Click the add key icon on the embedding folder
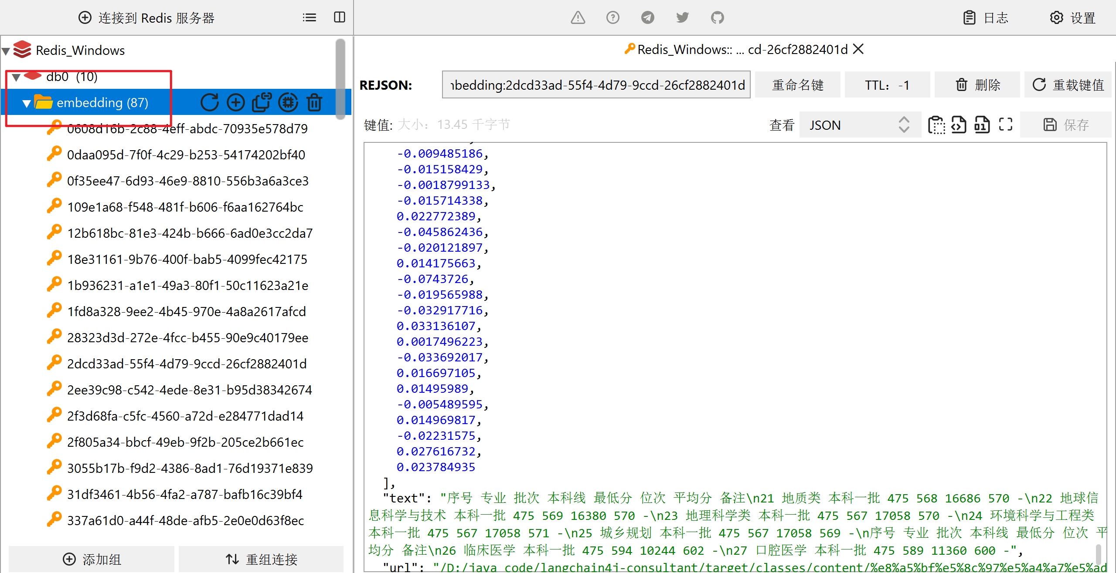1116x573 pixels. pyautogui.click(x=236, y=103)
